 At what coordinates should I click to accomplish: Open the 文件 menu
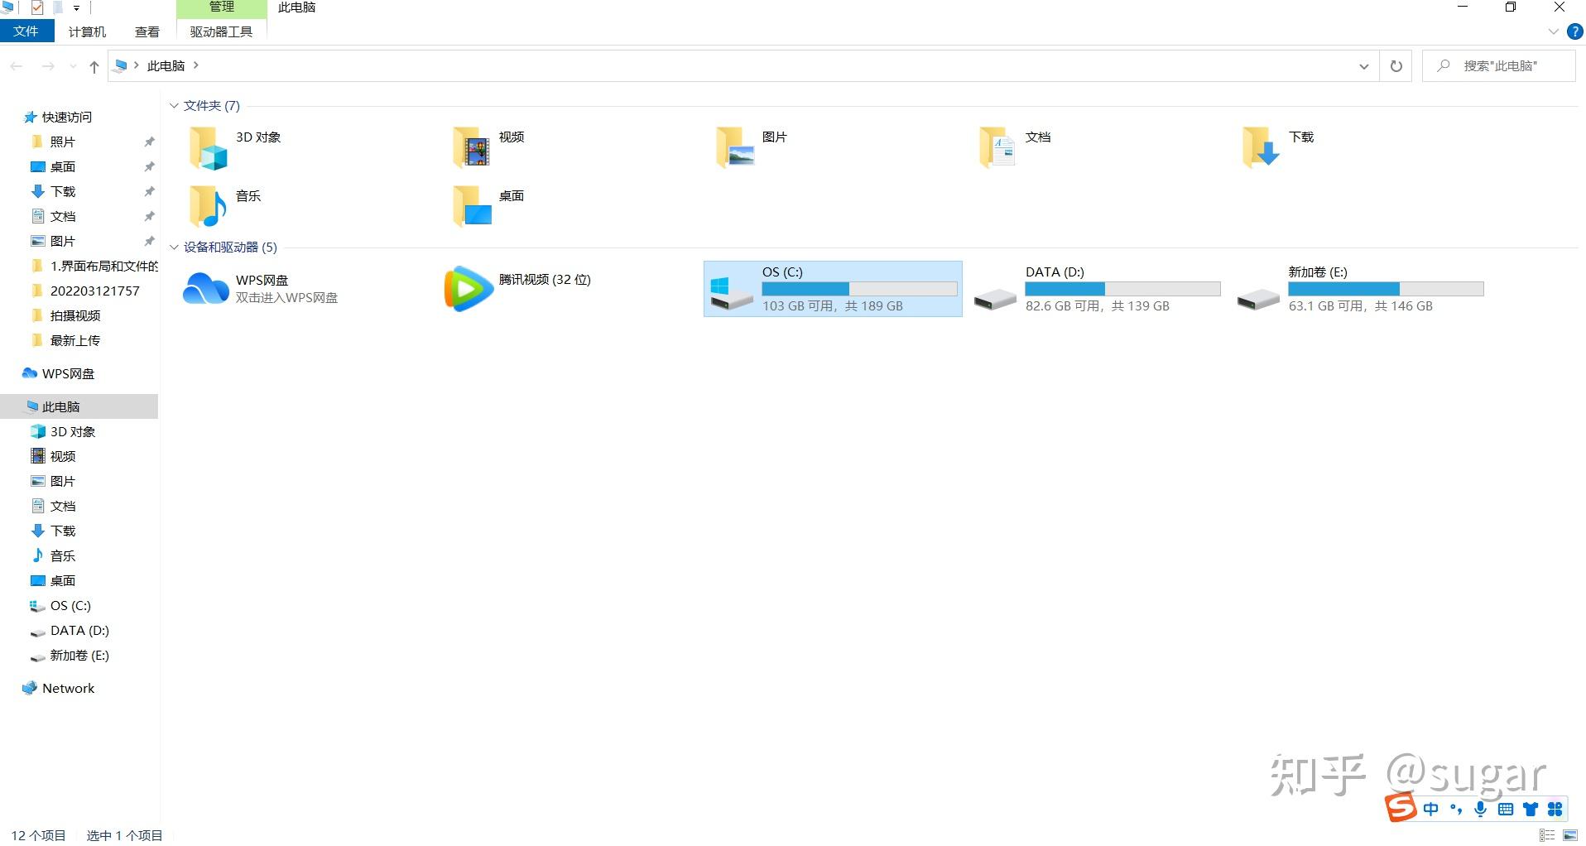pos(26,31)
